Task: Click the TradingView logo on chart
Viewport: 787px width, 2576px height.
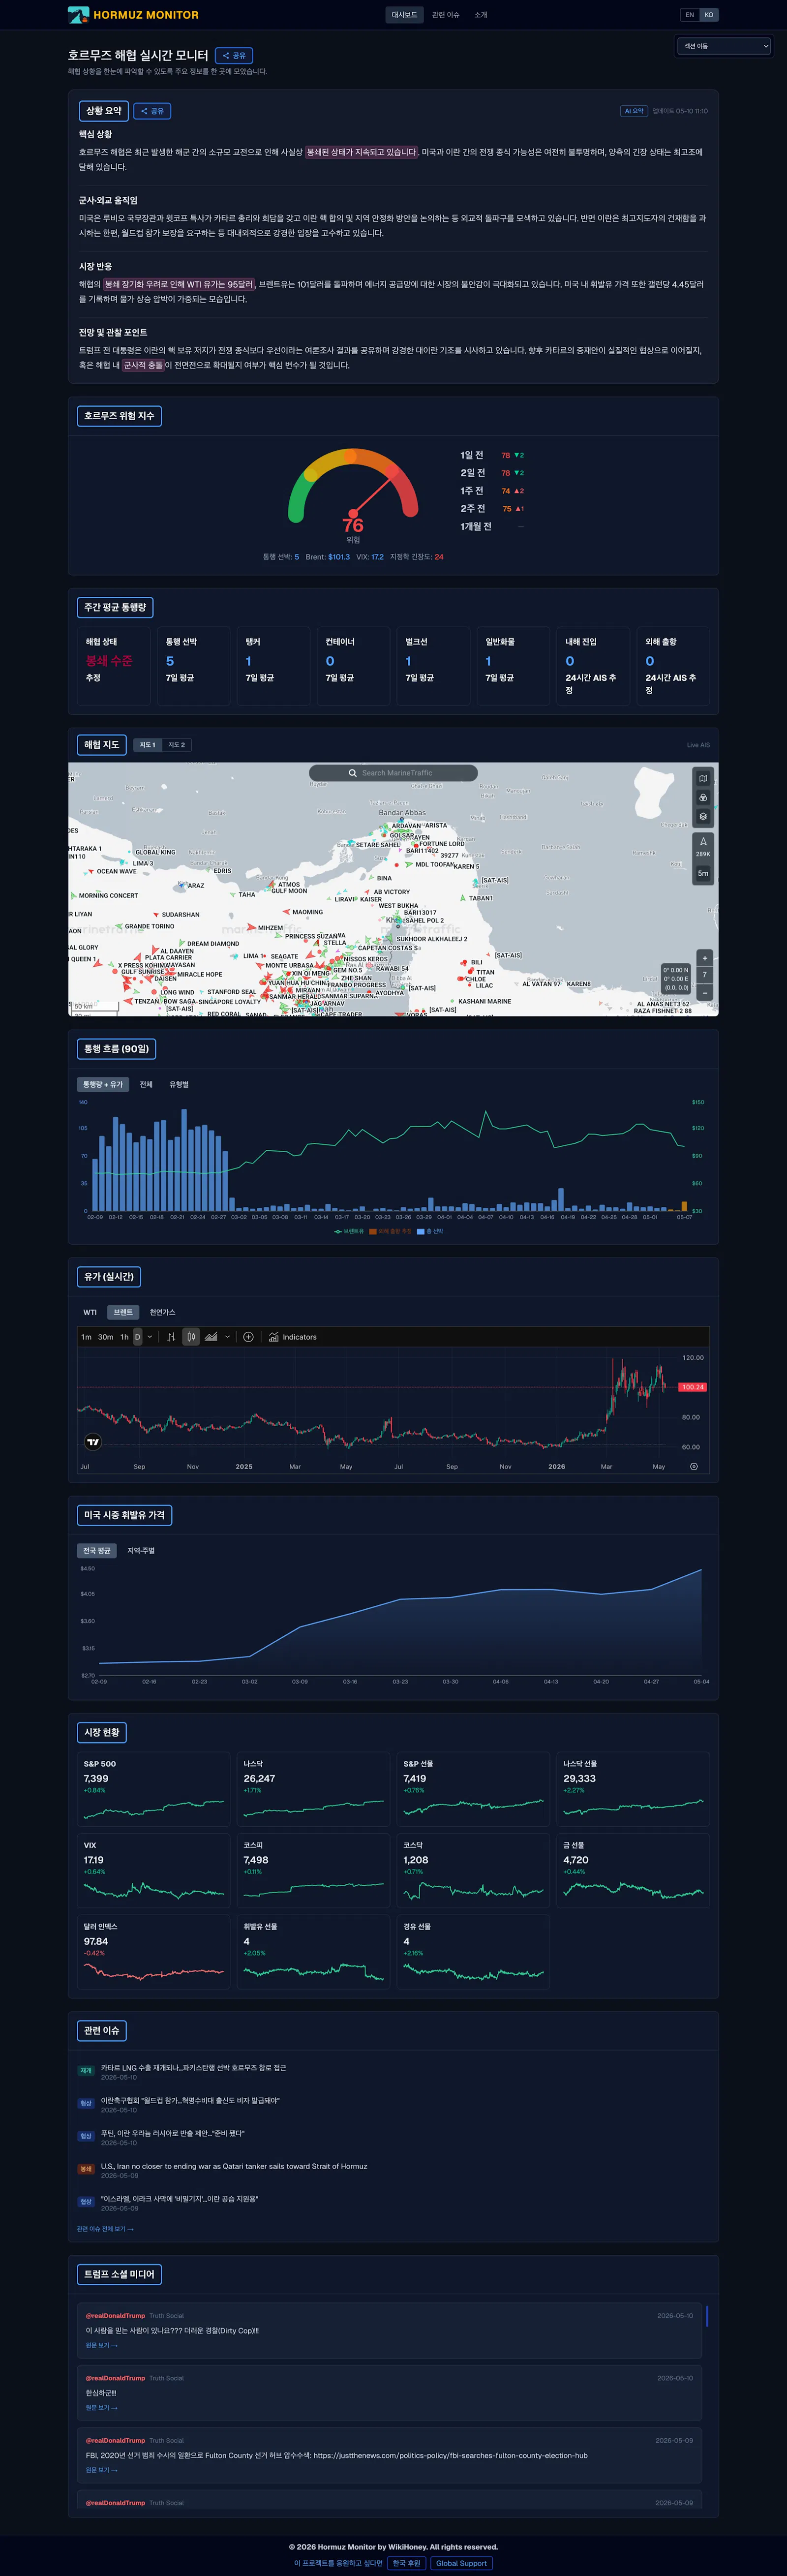Action: click(93, 1442)
